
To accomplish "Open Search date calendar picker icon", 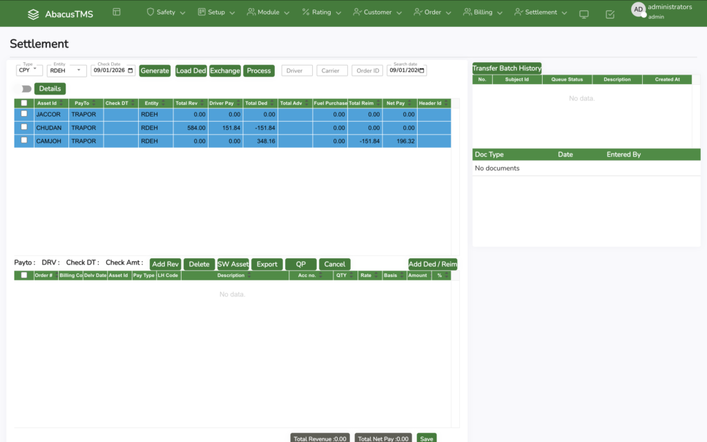I will pos(423,70).
